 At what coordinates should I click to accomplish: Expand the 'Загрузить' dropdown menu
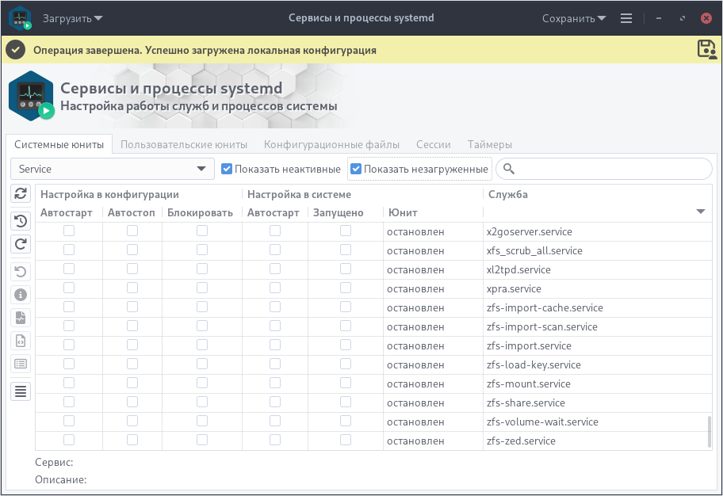72,18
